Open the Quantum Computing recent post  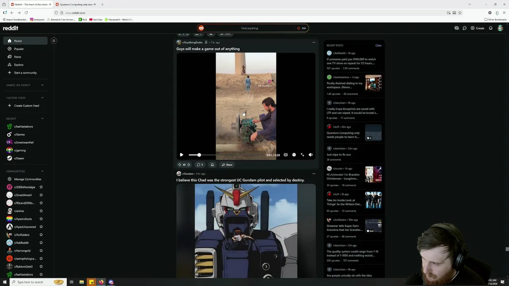pos(343,135)
